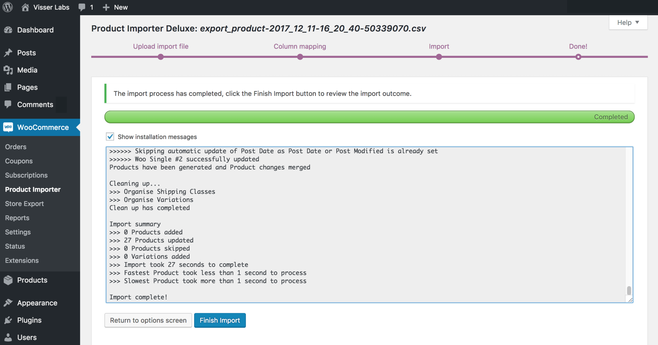This screenshot has height=345, width=658.
Task: Click the comments bubble icon in the admin bar
Action: 82,7
